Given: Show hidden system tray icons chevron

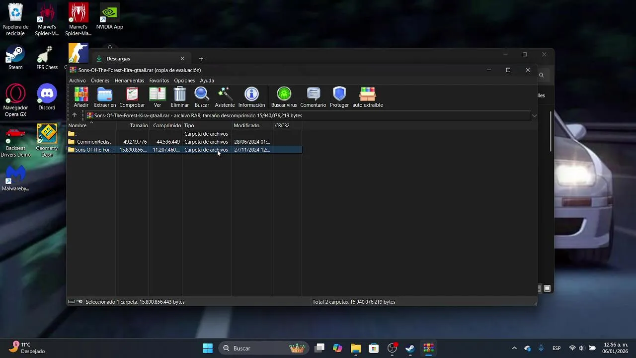Looking at the screenshot, I should click(x=514, y=348).
